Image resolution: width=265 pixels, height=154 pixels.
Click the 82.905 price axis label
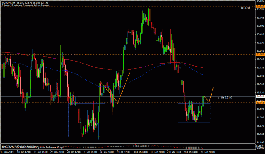click(260, 59)
